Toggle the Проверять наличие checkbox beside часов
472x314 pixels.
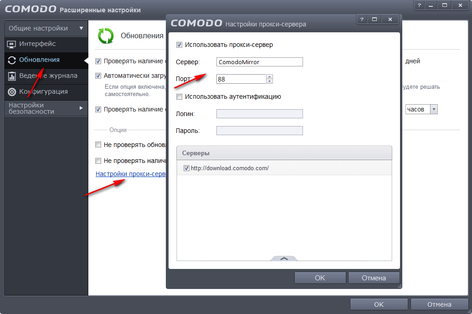pyautogui.click(x=98, y=110)
